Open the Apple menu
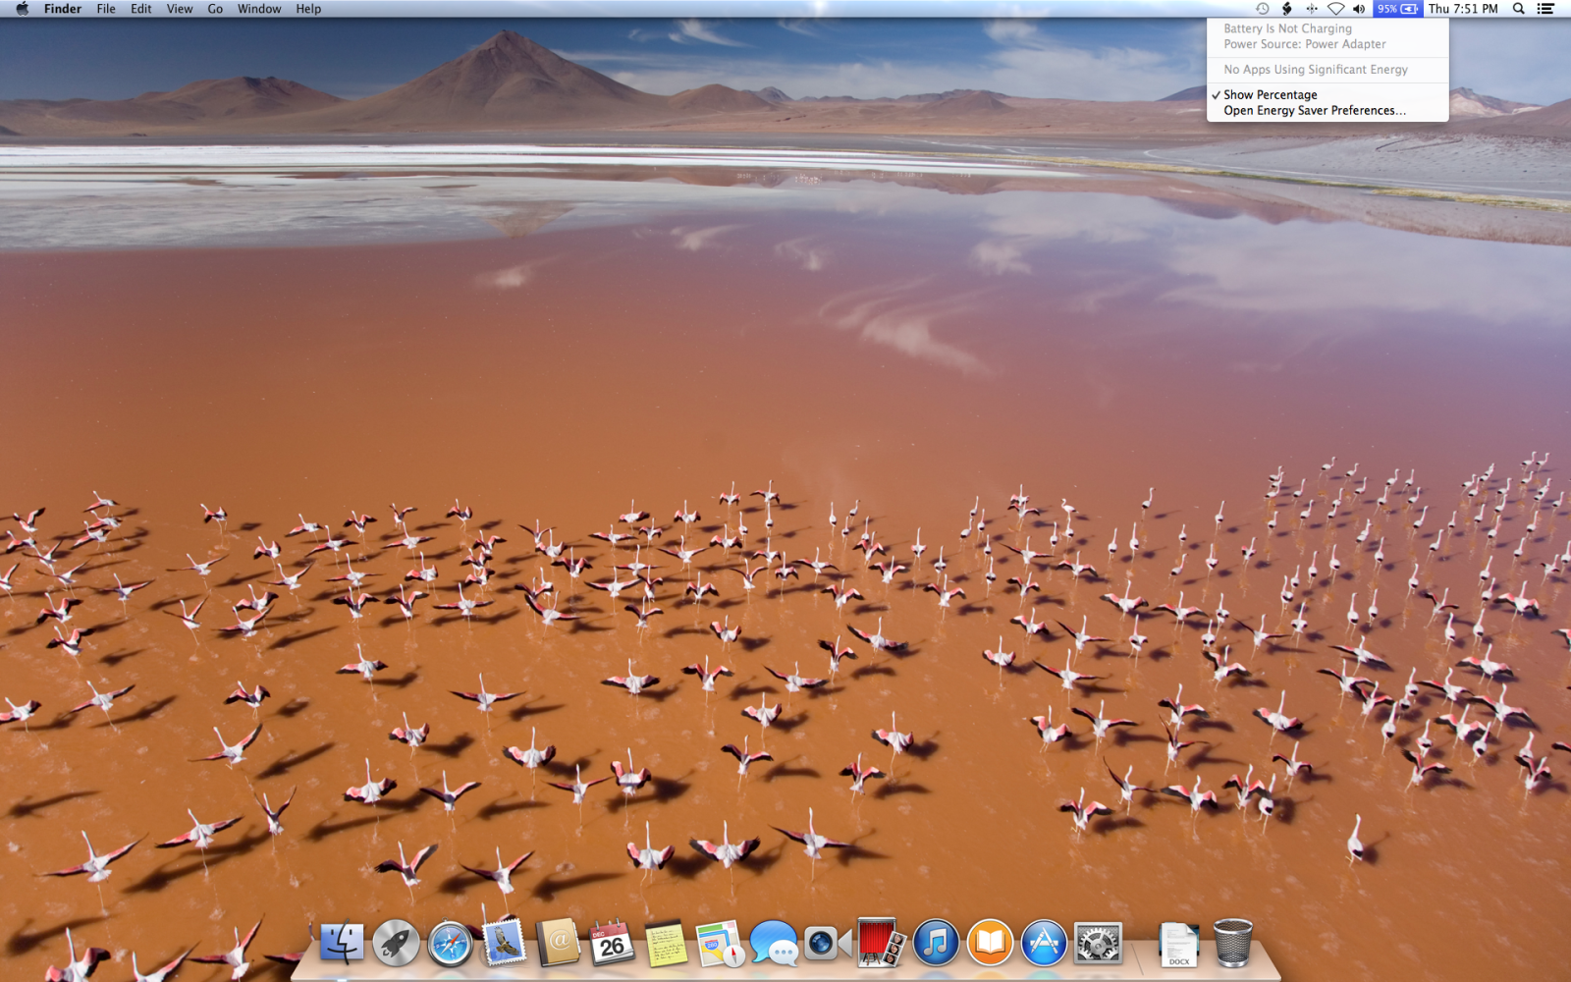This screenshot has height=982, width=1571. tap(22, 9)
